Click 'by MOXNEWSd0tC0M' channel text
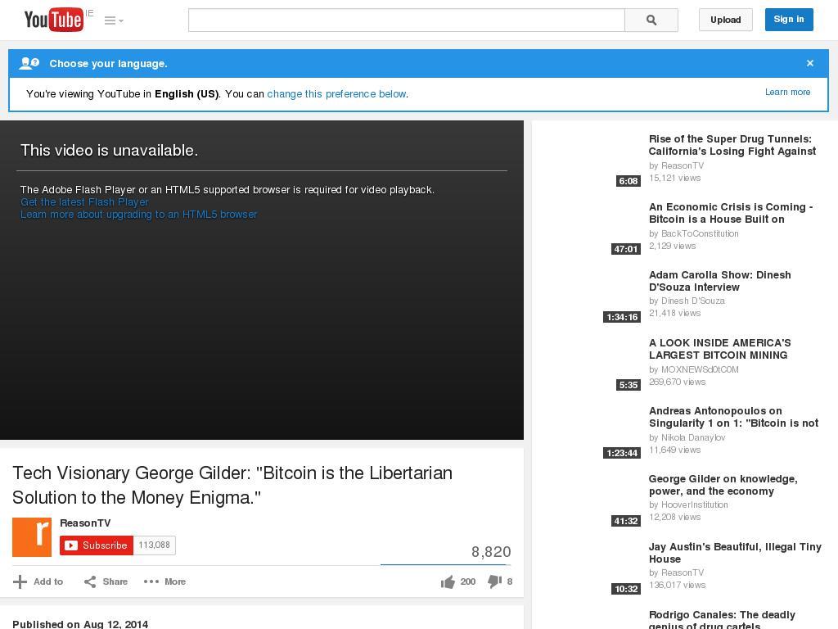838x629 pixels. click(694, 369)
